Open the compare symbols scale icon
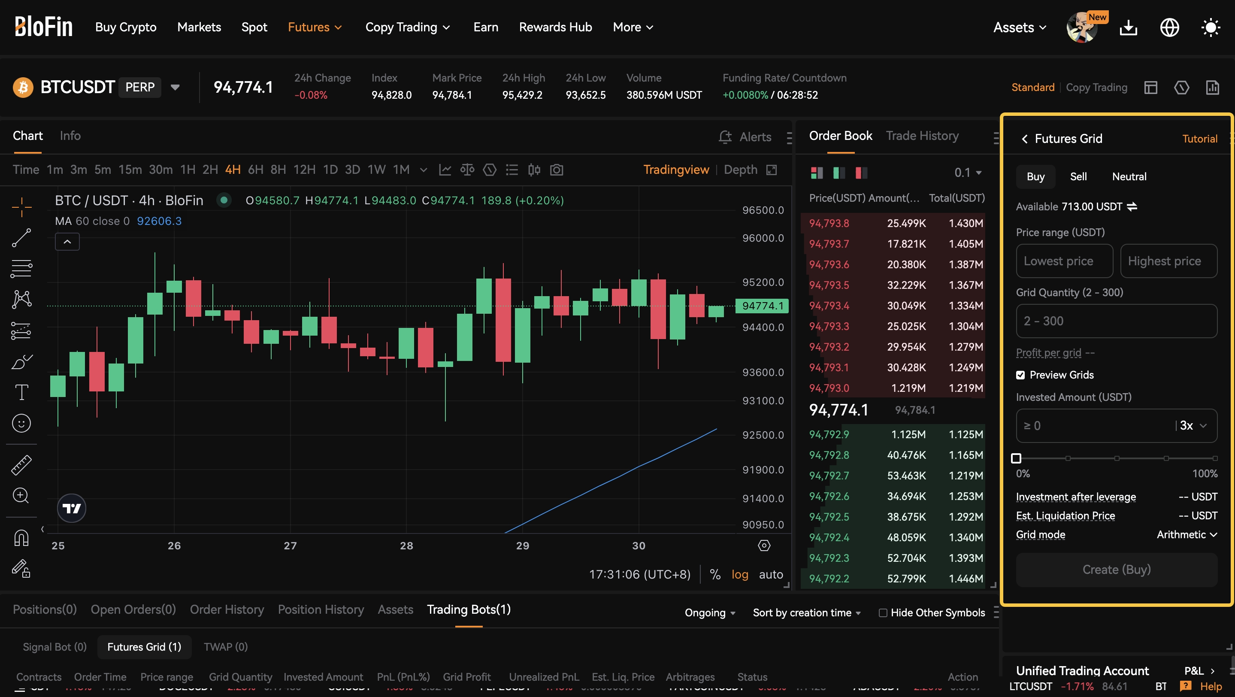 pyautogui.click(x=467, y=170)
